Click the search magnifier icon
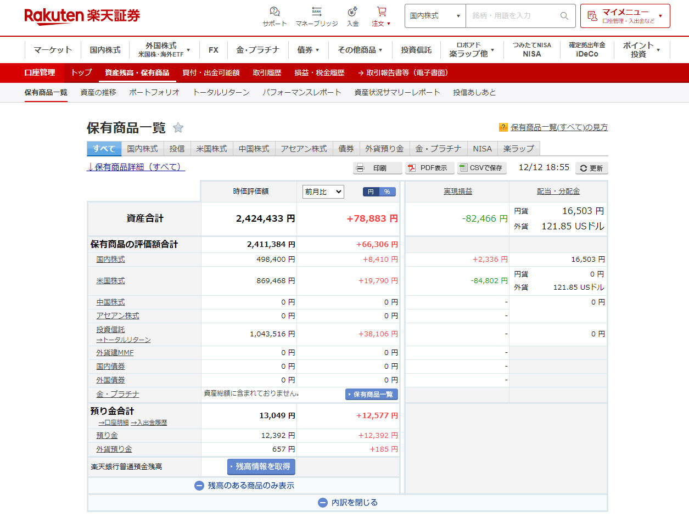This screenshot has height=518, width=689. click(x=564, y=16)
